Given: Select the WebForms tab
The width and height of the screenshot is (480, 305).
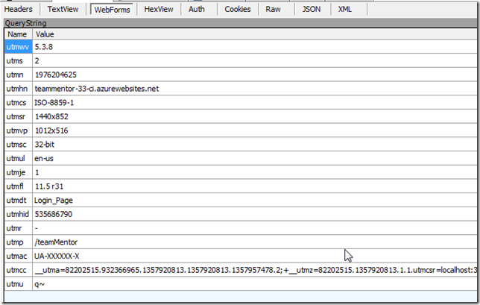Looking at the screenshot, I should point(112,10).
